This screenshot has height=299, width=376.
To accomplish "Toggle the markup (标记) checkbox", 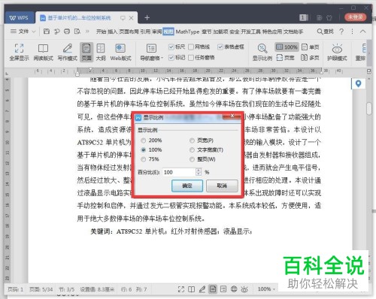I will click(171, 58).
